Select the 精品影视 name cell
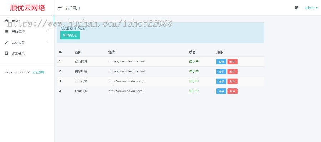 tap(81, 71)
